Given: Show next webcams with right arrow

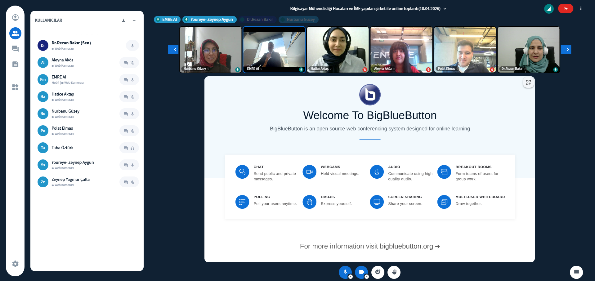Looking at the screenshot, I should click(x=566, y=50).
